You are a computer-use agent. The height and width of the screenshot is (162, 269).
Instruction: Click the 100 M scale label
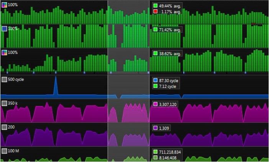(x=13, y=151)
